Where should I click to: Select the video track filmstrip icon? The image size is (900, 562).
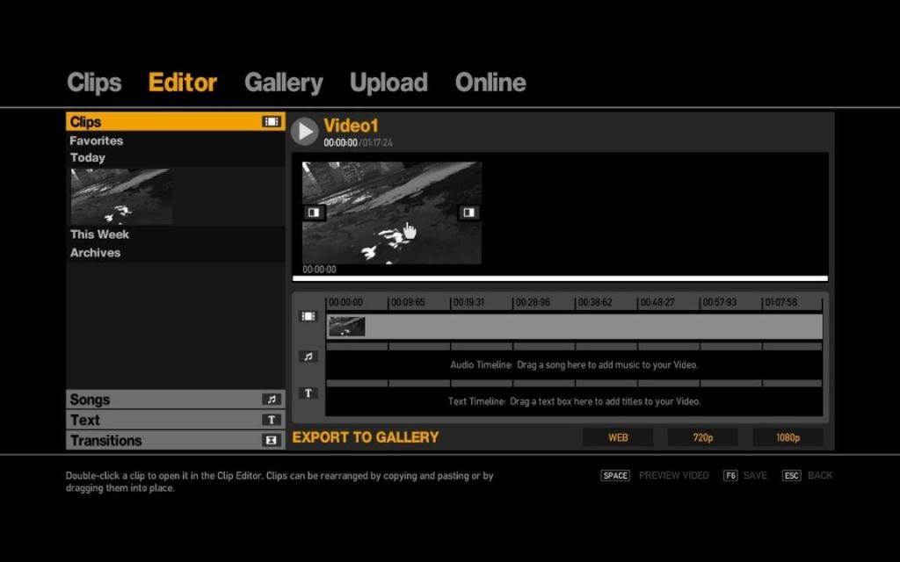(x=308, y=316)
